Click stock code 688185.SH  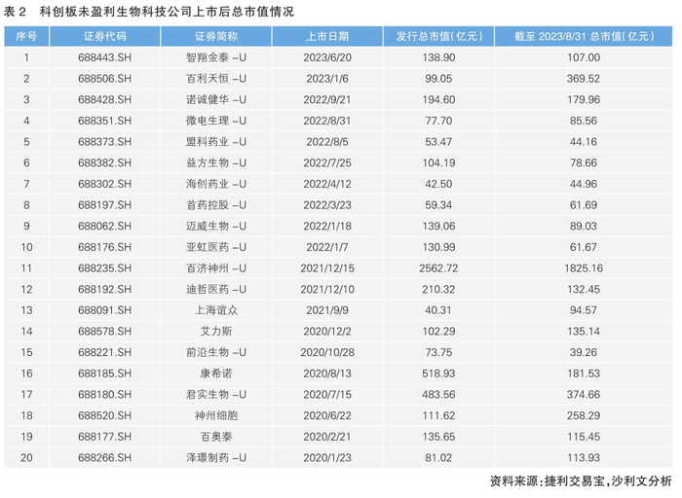(105, 373)
